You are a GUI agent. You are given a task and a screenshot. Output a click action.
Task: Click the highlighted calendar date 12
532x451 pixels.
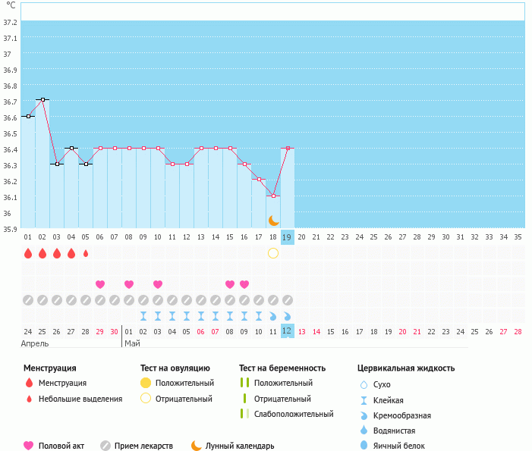point(288,331)
